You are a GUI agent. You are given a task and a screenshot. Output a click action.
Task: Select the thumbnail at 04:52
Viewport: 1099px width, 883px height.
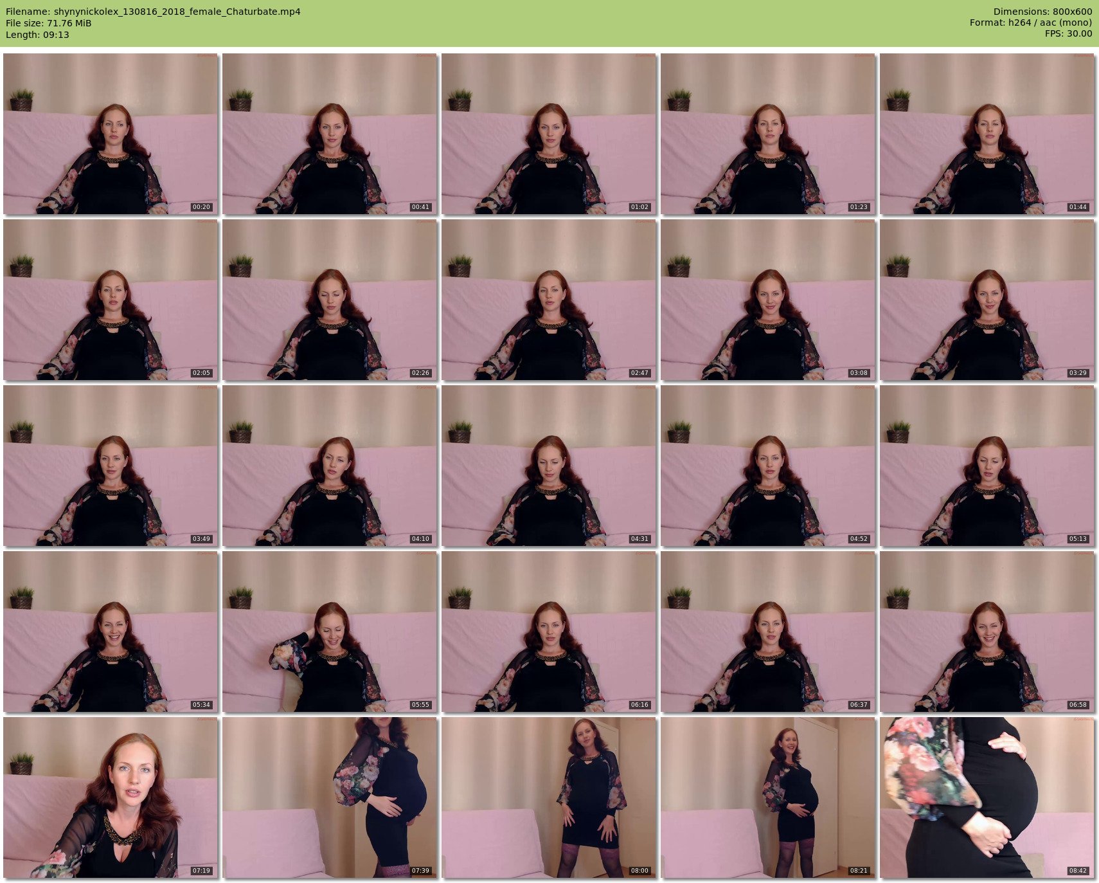[768, 466]
